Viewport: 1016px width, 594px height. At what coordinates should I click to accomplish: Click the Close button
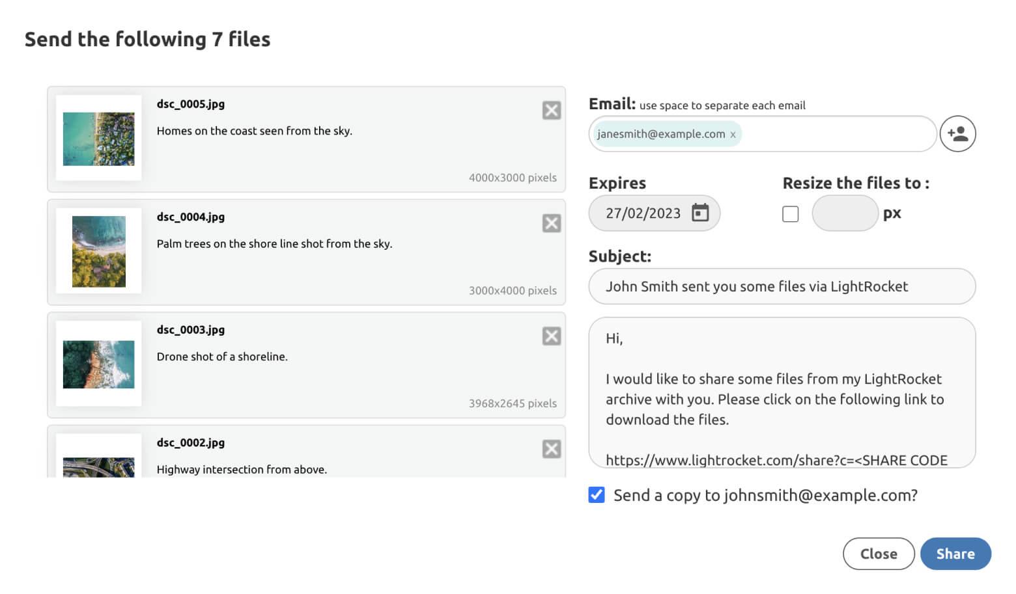click(x=878, y=554)
